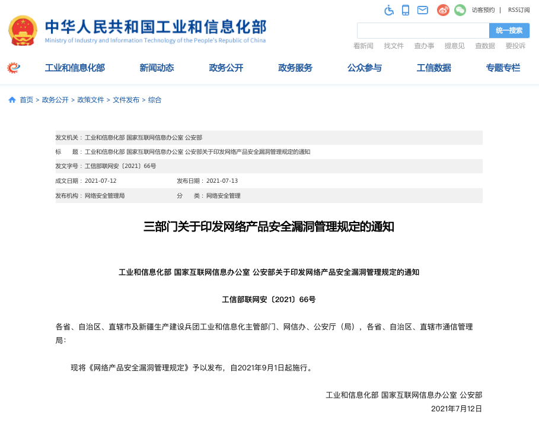Open the WeChat account icon

point(460,10)
